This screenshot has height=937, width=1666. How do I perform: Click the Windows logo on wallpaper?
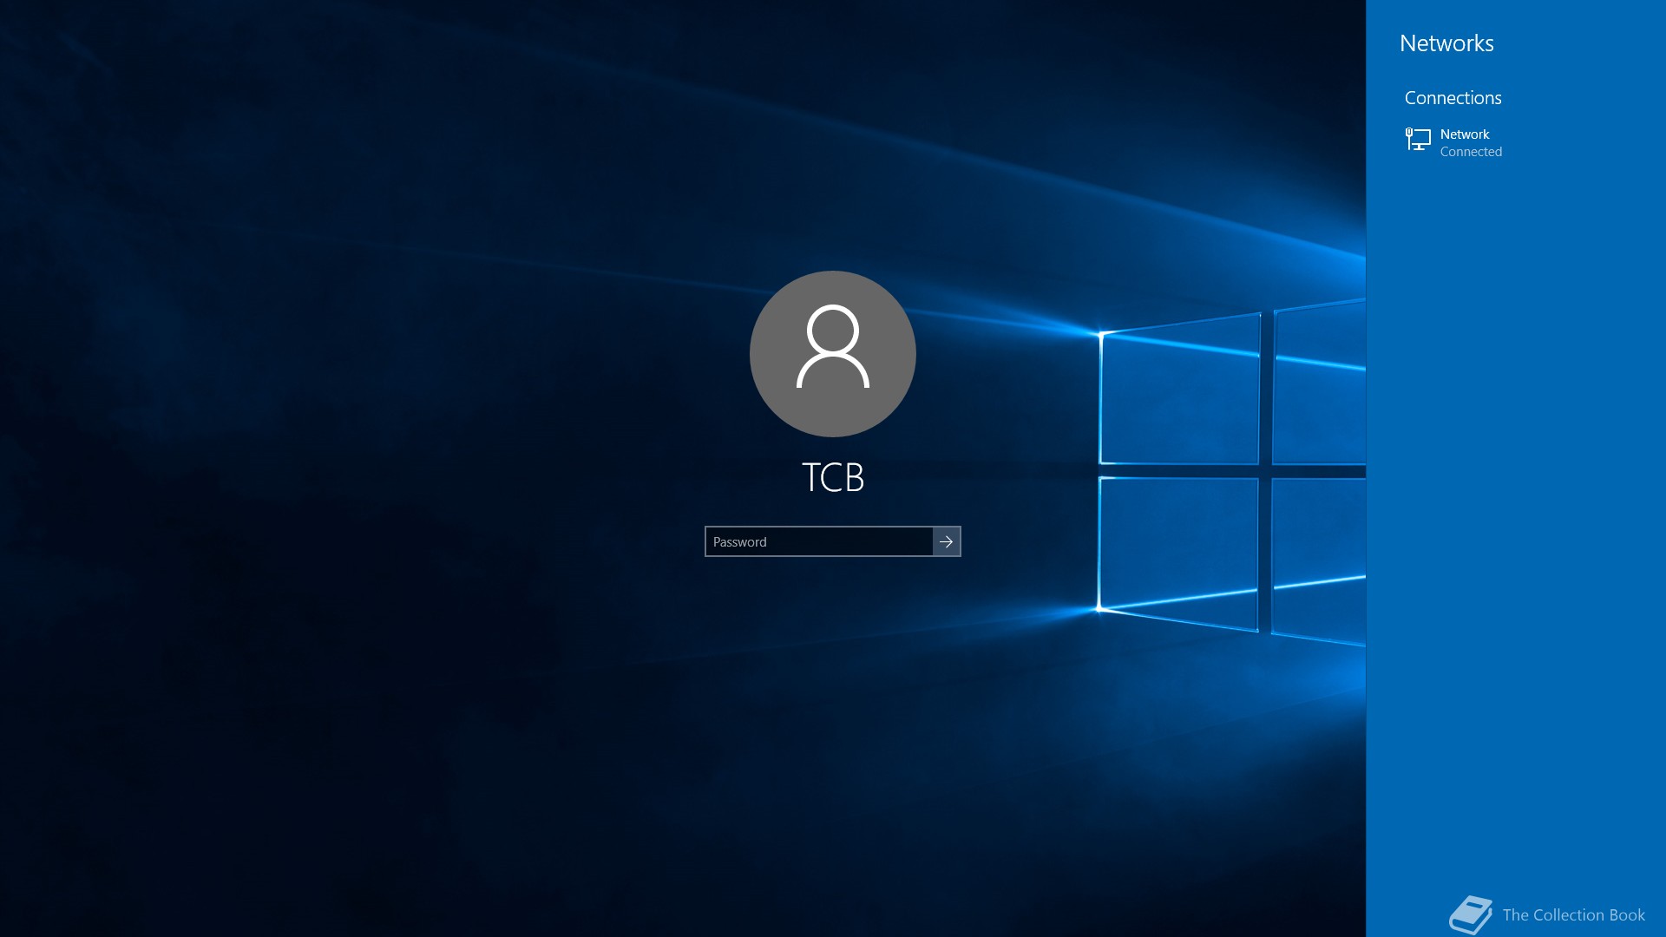1232,473
